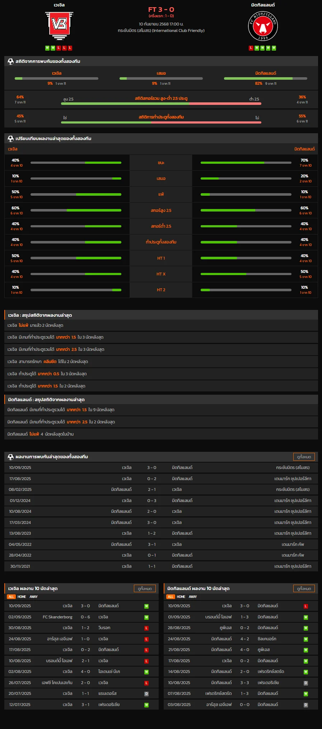Click W badge of FC Skanderborg 0-6 match
This screenshot has width=322, height=729.
coord(146,617)
